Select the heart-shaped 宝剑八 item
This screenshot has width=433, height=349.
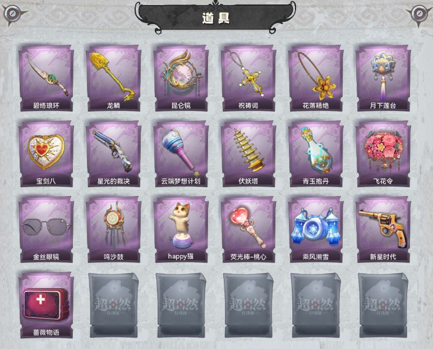pyautogui.click(x=46, y=154)
